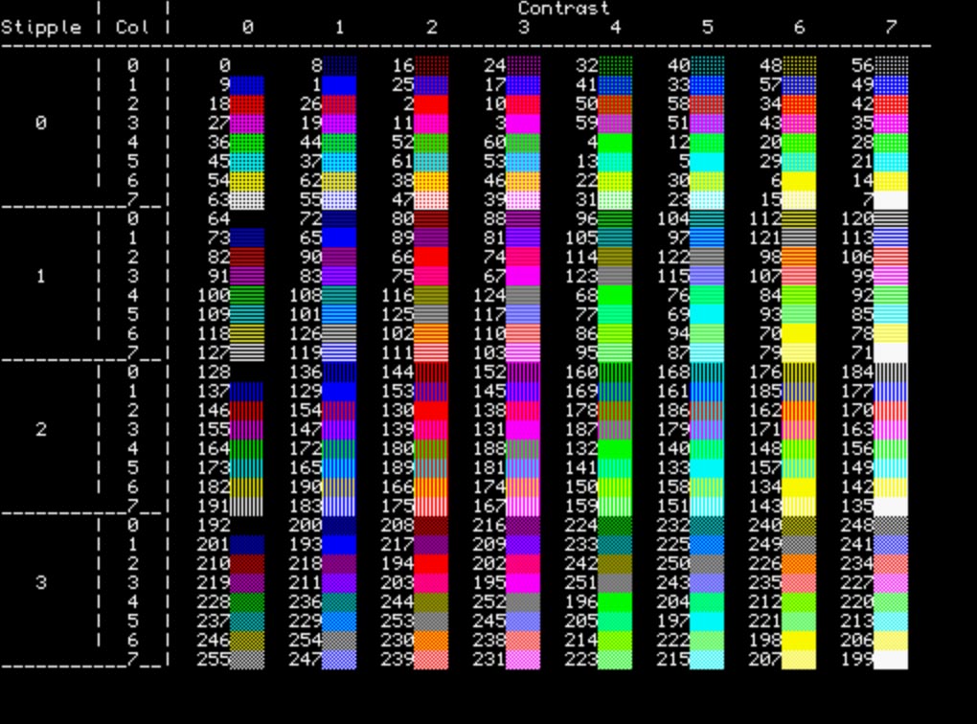Click the number label "192"

pyautogui.click(x=214, y=526)
